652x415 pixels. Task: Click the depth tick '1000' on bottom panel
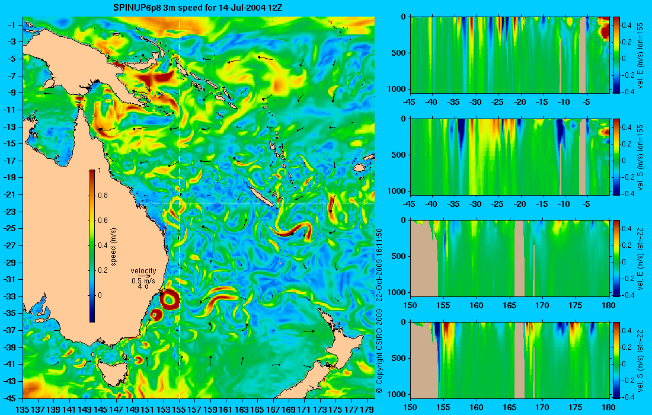click(x=398, y=394)
